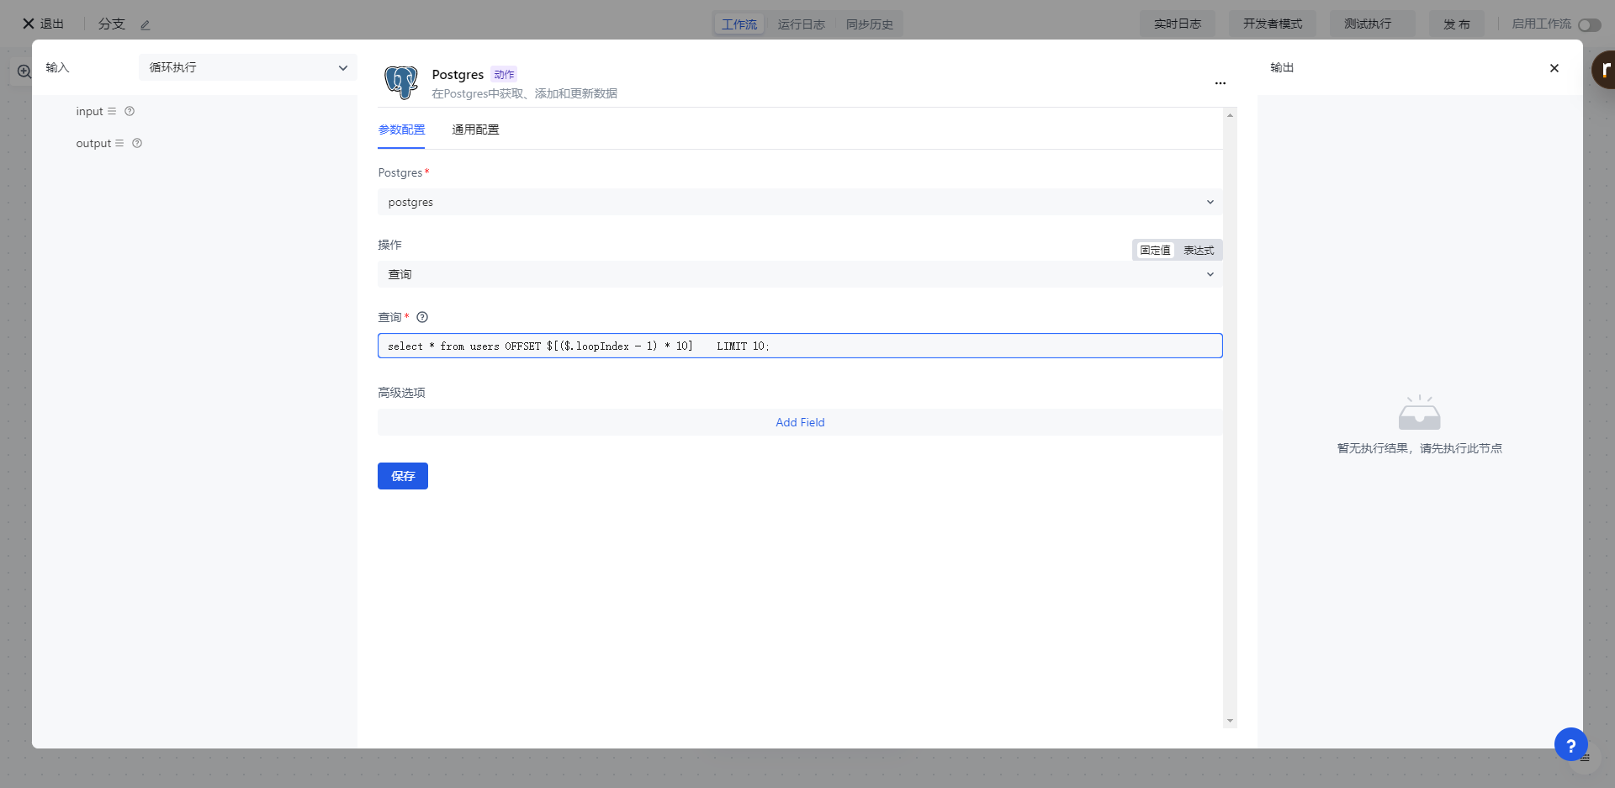Click the list icon next to output
The image size is (1615, 788).
(119, 143)
